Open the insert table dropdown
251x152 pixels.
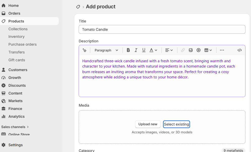pos(208,50)
